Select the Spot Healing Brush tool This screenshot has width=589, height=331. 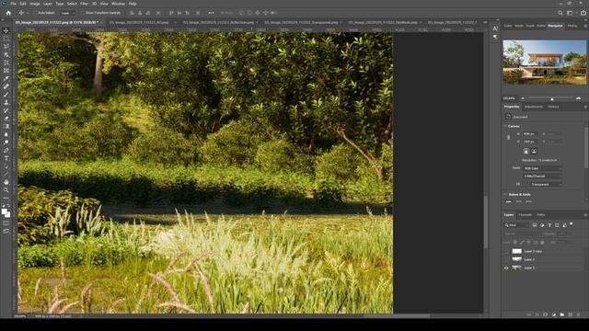tap(6, 86)
